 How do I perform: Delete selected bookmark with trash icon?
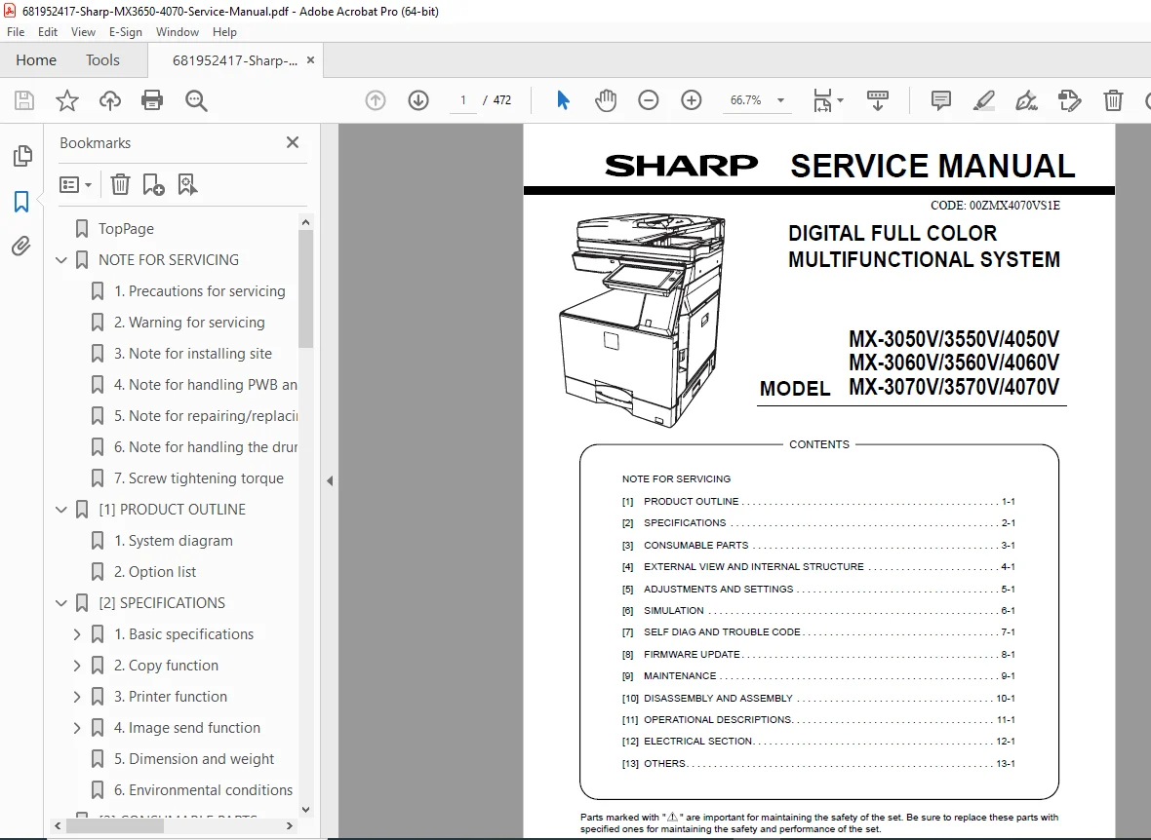pyautogui.click(x=120, y=184)
